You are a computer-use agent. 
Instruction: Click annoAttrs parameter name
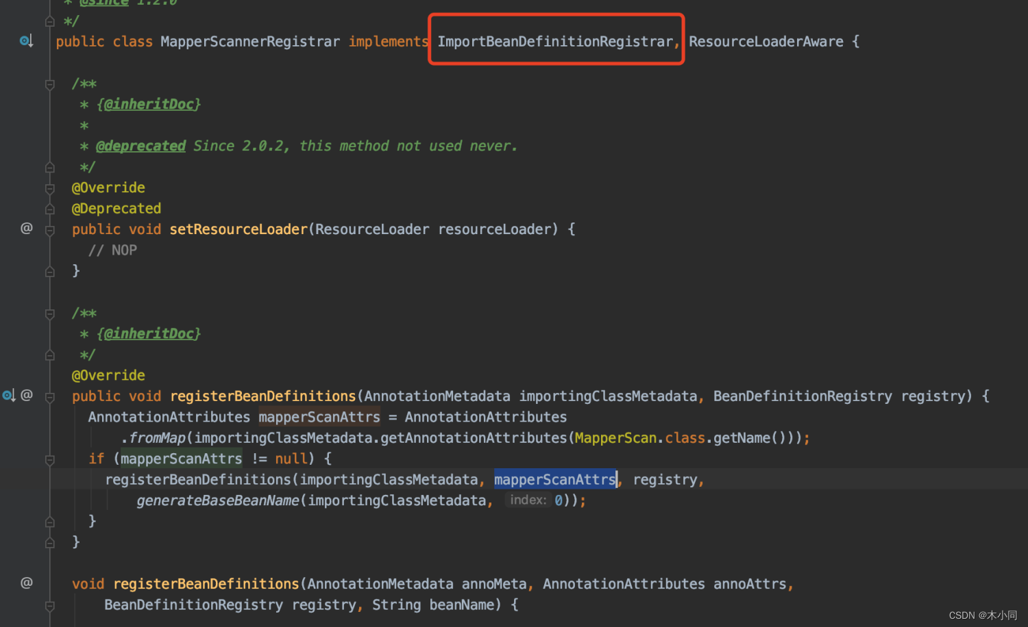point(750,584)
